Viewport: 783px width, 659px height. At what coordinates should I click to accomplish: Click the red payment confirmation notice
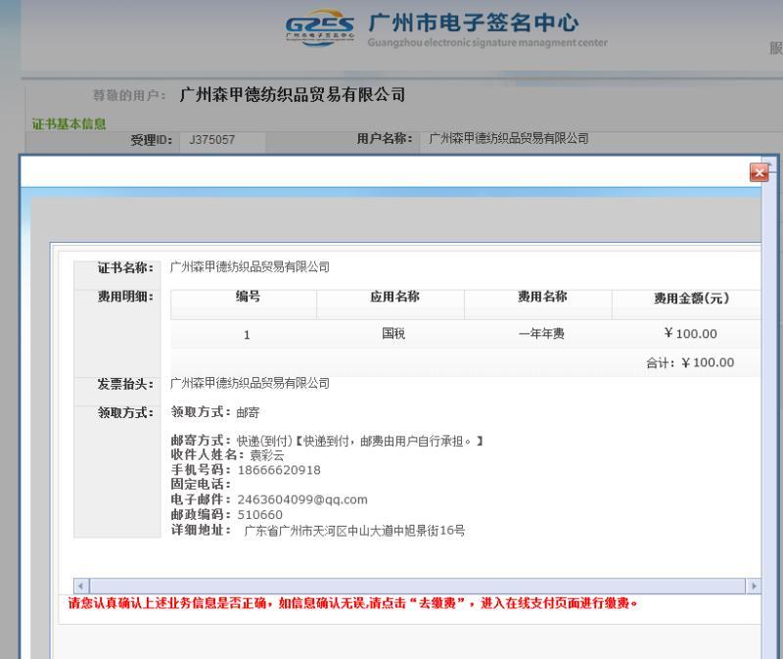click(352, 603)
